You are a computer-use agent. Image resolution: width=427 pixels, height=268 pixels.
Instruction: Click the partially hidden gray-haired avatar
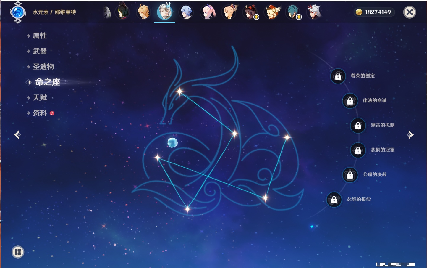click(108, 12)
